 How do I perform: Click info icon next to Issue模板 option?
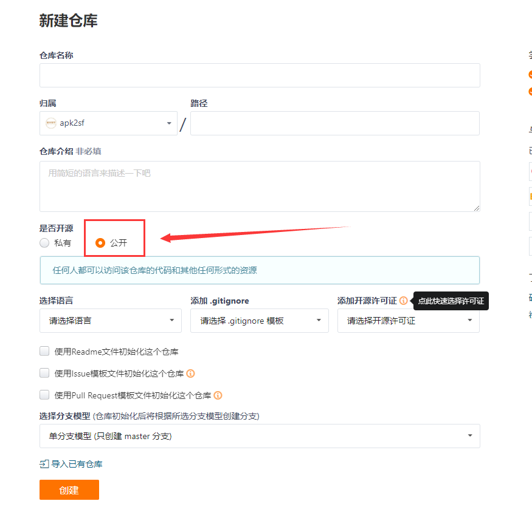click(191, 373)
